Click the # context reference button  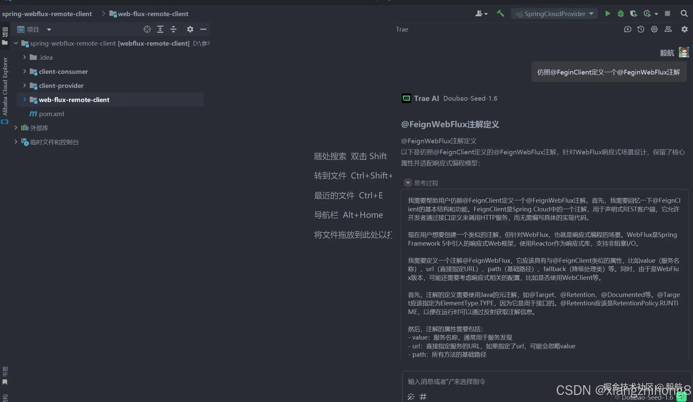[423, 397]
